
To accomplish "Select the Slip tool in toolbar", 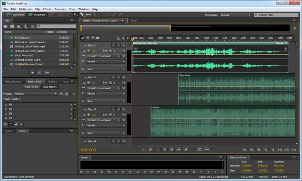I will tap(88, 15).
